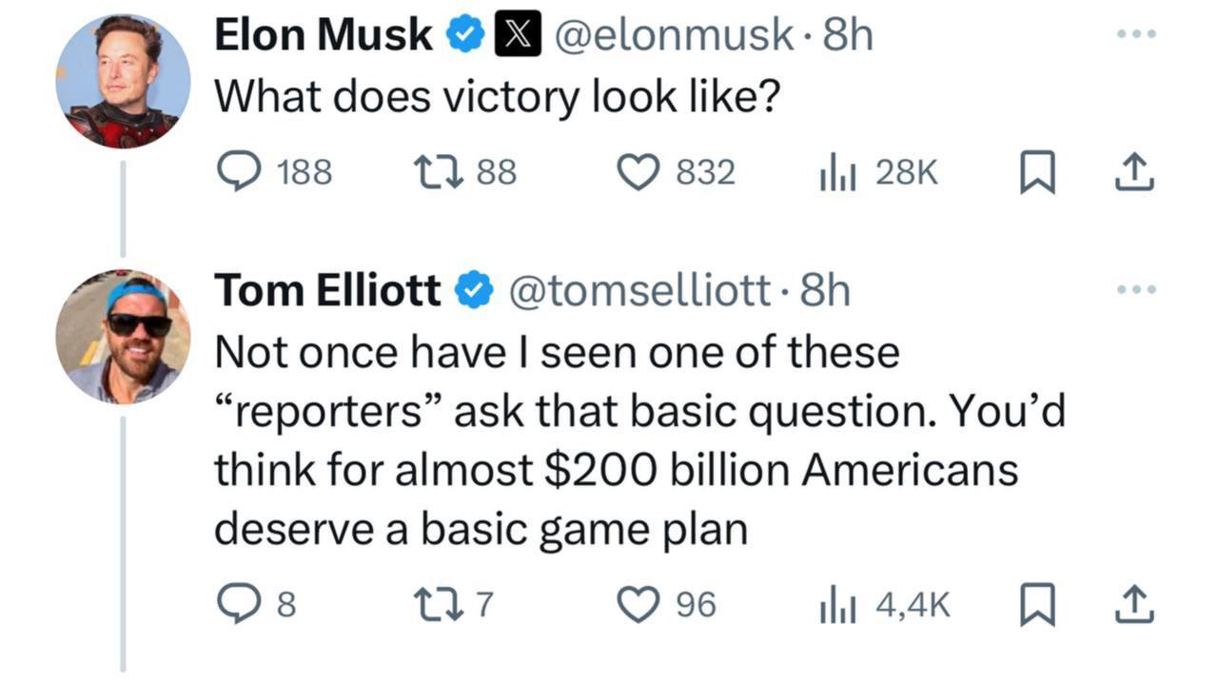This screenshot has width=1218, height=683.
Task: Bookmark Tom Elliott's reply
Action: click(x=1038, y=606)
